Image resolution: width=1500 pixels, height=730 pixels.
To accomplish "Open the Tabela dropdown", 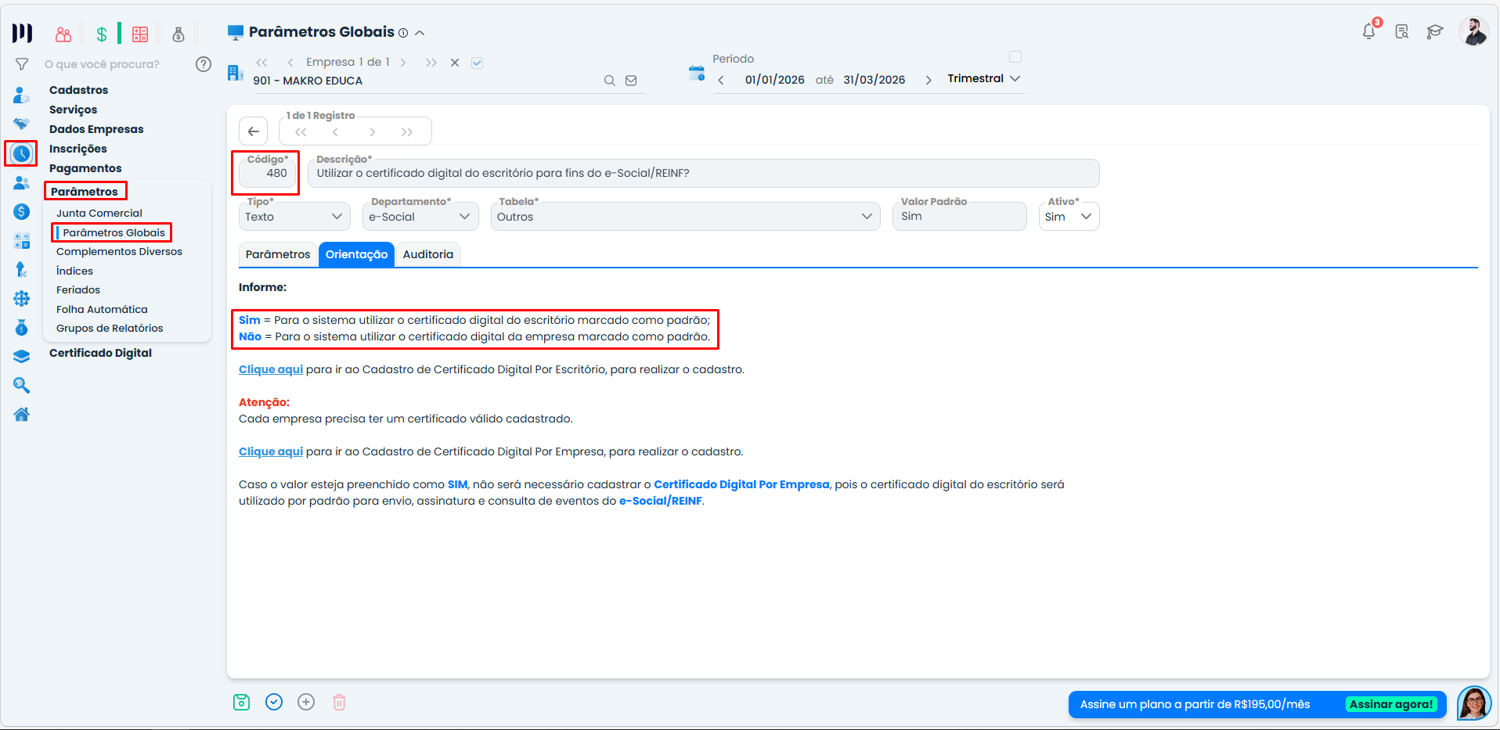I will coord(685,217).
